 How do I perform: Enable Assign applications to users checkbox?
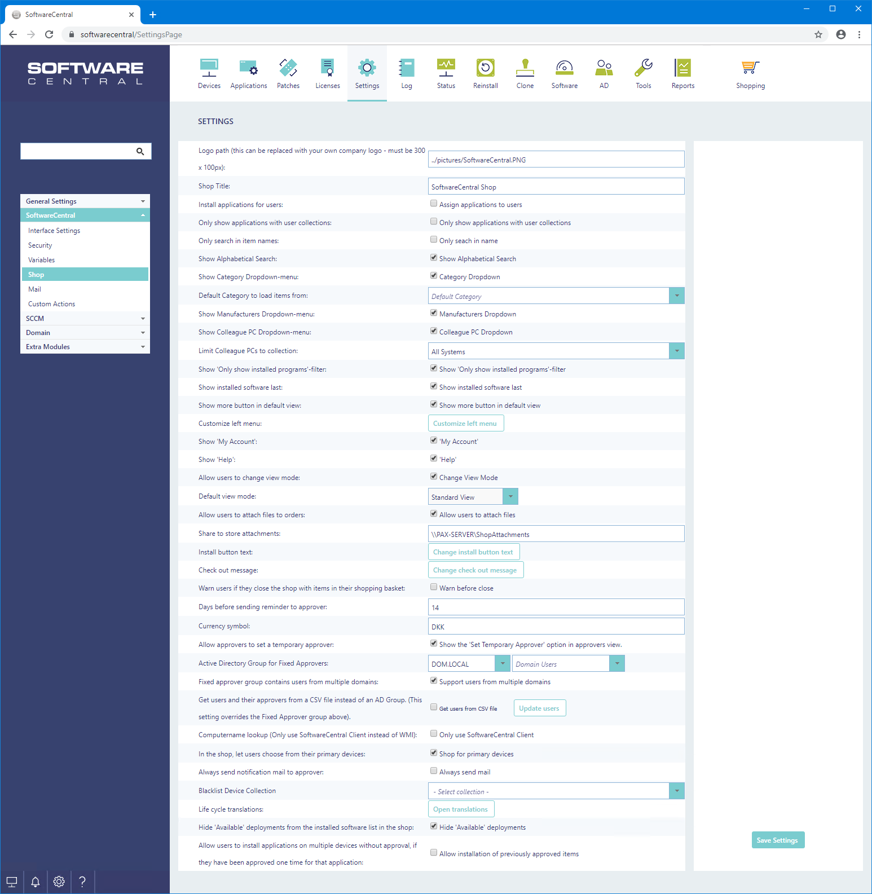(x=434, y=204)
